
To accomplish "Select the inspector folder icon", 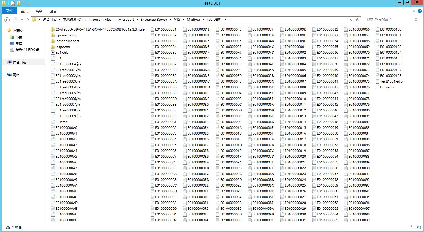I will click(x=53, y=47).
